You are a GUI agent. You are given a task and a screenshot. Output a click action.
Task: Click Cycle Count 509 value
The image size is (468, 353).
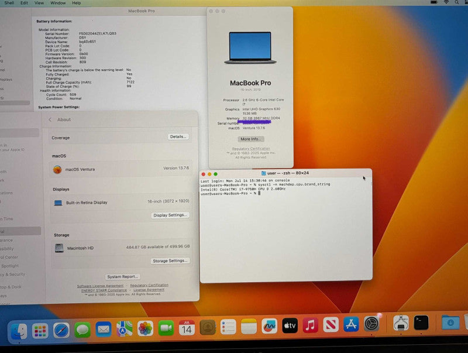pos(73,94)
